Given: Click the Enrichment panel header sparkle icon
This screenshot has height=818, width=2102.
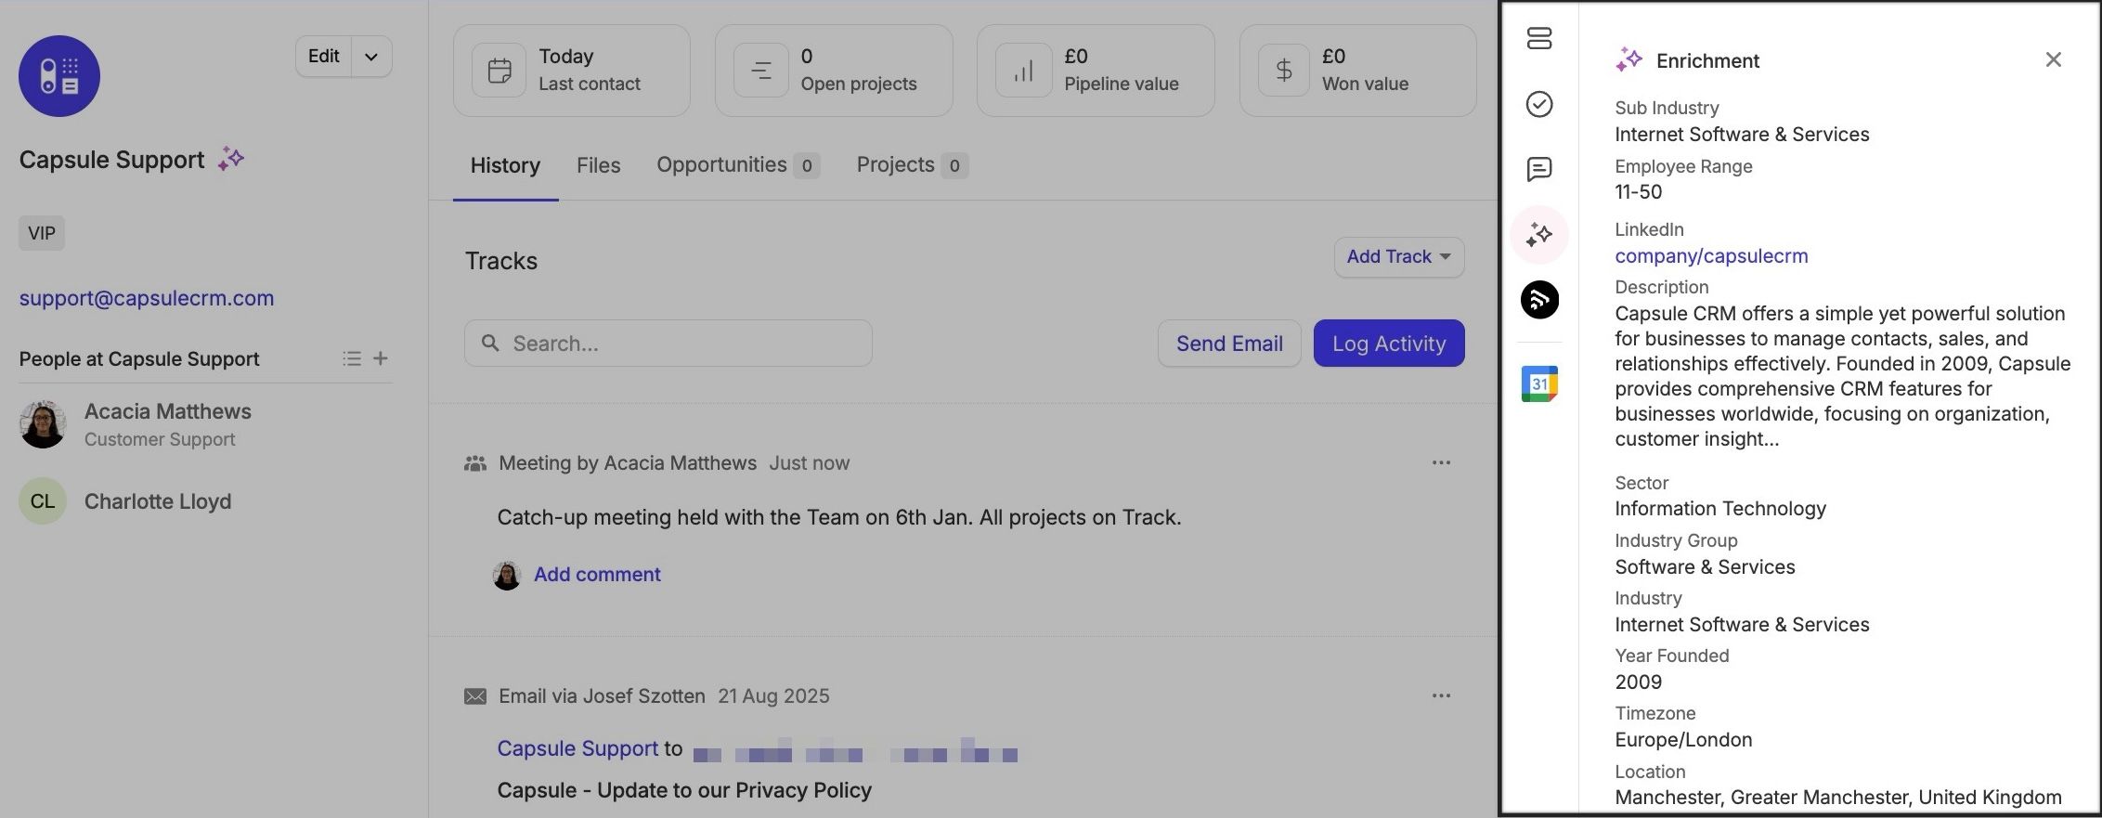Looking at the screenshot, I should tap(1629, 59).
